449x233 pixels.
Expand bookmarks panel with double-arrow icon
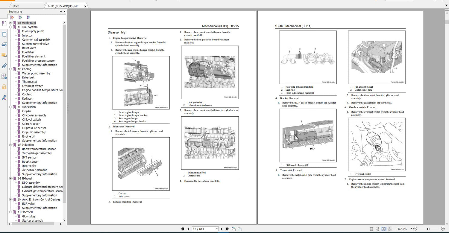(x=61, y=11)
